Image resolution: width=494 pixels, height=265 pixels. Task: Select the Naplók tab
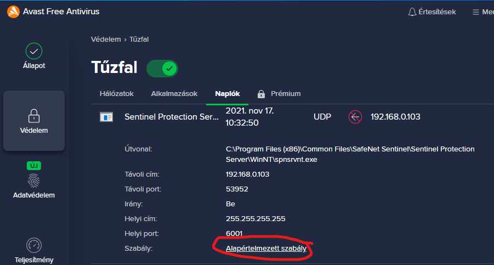point(228,94)
